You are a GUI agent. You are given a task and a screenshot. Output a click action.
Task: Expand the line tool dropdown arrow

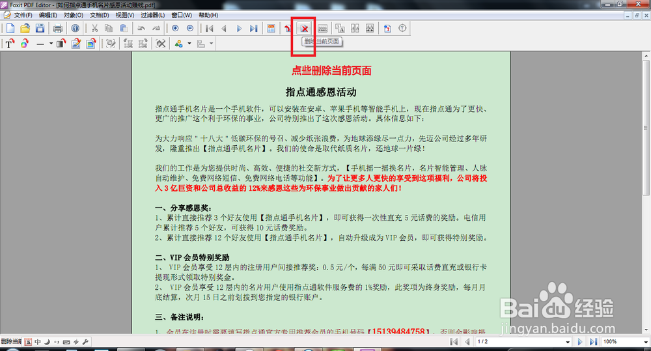point(51,43)
